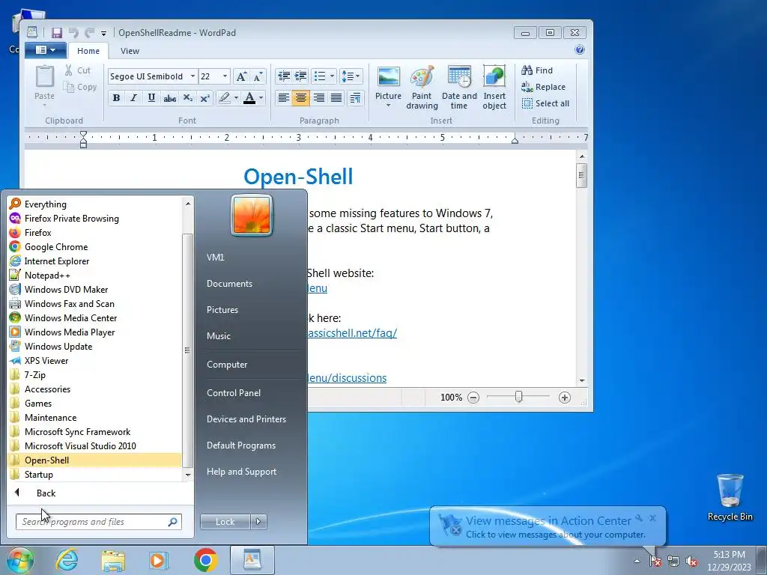Switch to the View ribbon tab
The width and height of the screenshot is (767, 575).
[x=130, y=51]
